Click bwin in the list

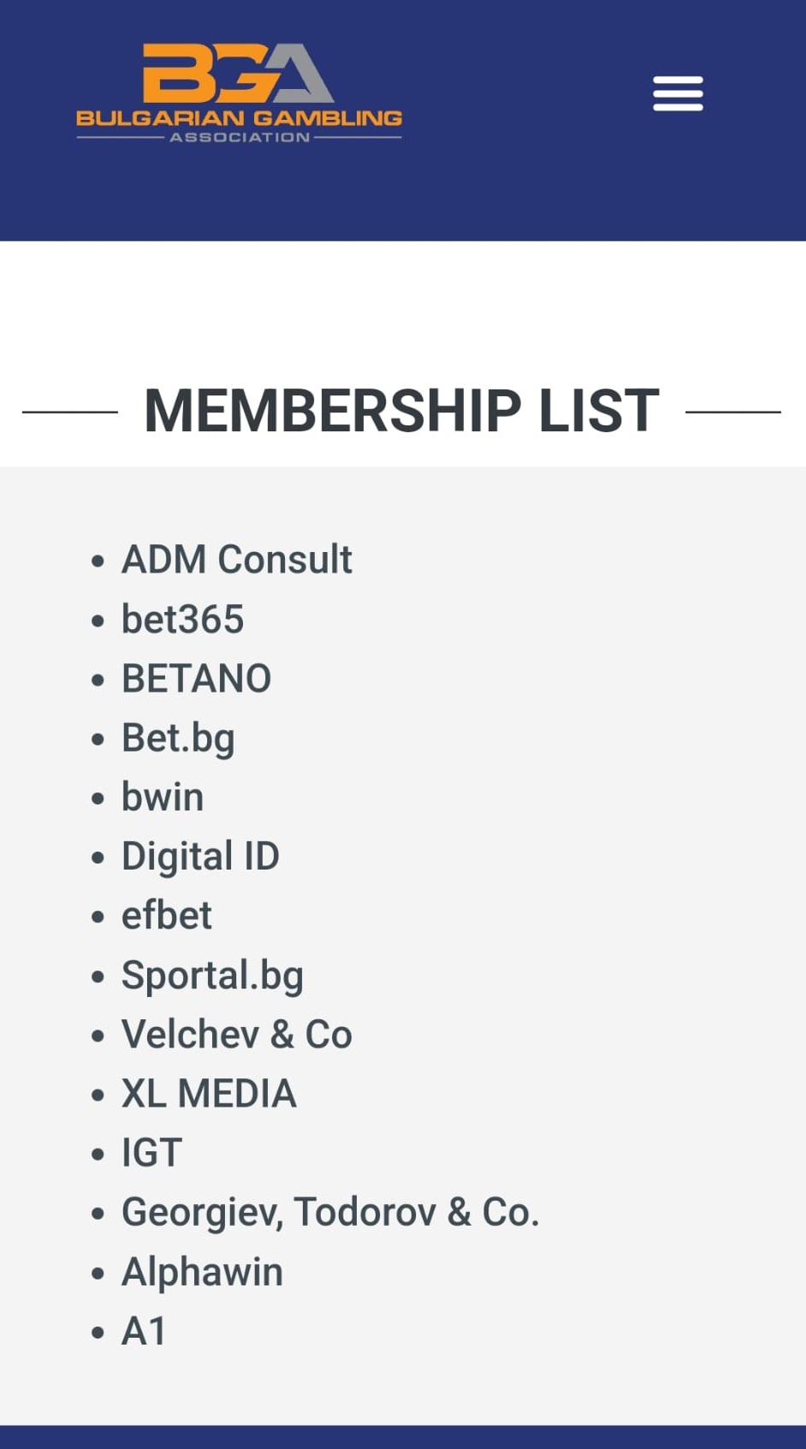click(x=163, y=797)
